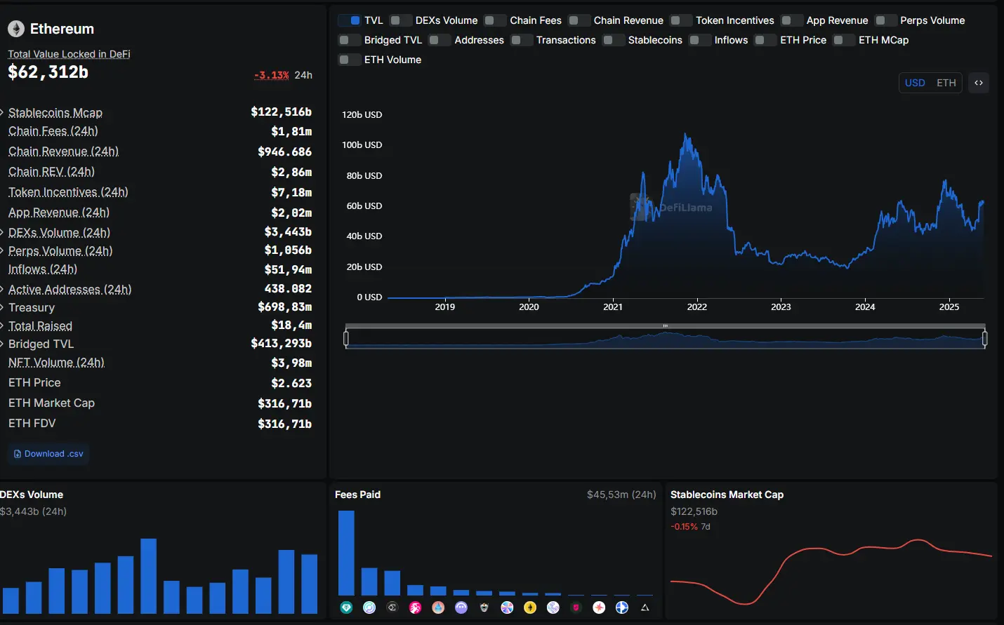Click the blue segmented circle icon
Viewport: 1004px width, 625px height.
tap(622, 607)
